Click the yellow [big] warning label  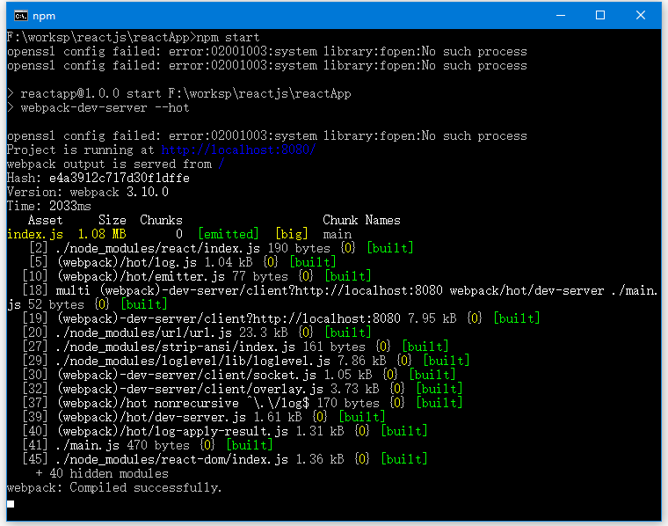291,234
